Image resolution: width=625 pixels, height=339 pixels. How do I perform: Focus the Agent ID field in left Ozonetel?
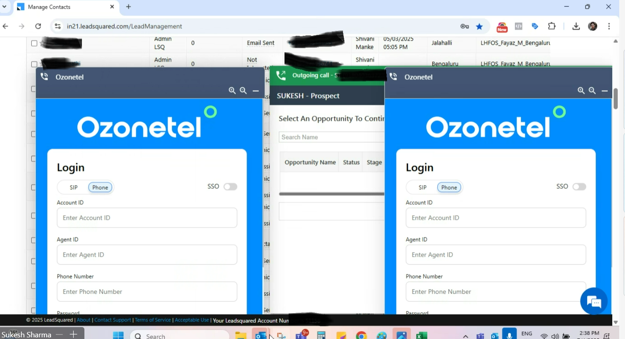[147, 255]
